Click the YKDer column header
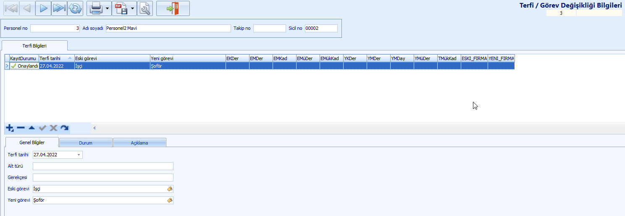Screen dimensions: 625x216 [355, 58]
